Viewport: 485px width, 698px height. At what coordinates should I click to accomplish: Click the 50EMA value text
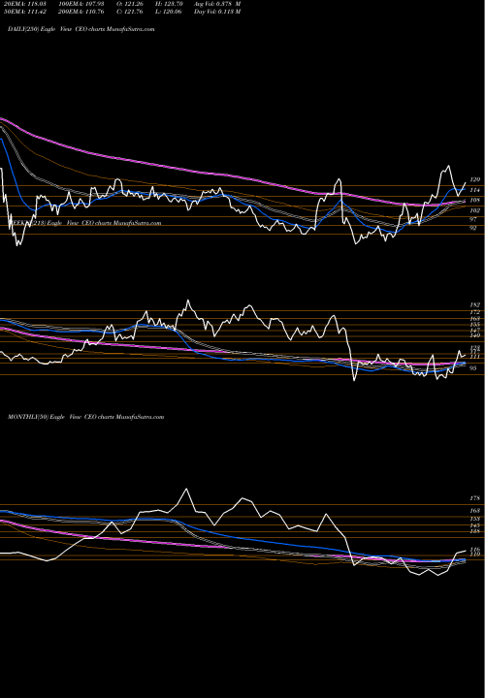tap(23, 12)
